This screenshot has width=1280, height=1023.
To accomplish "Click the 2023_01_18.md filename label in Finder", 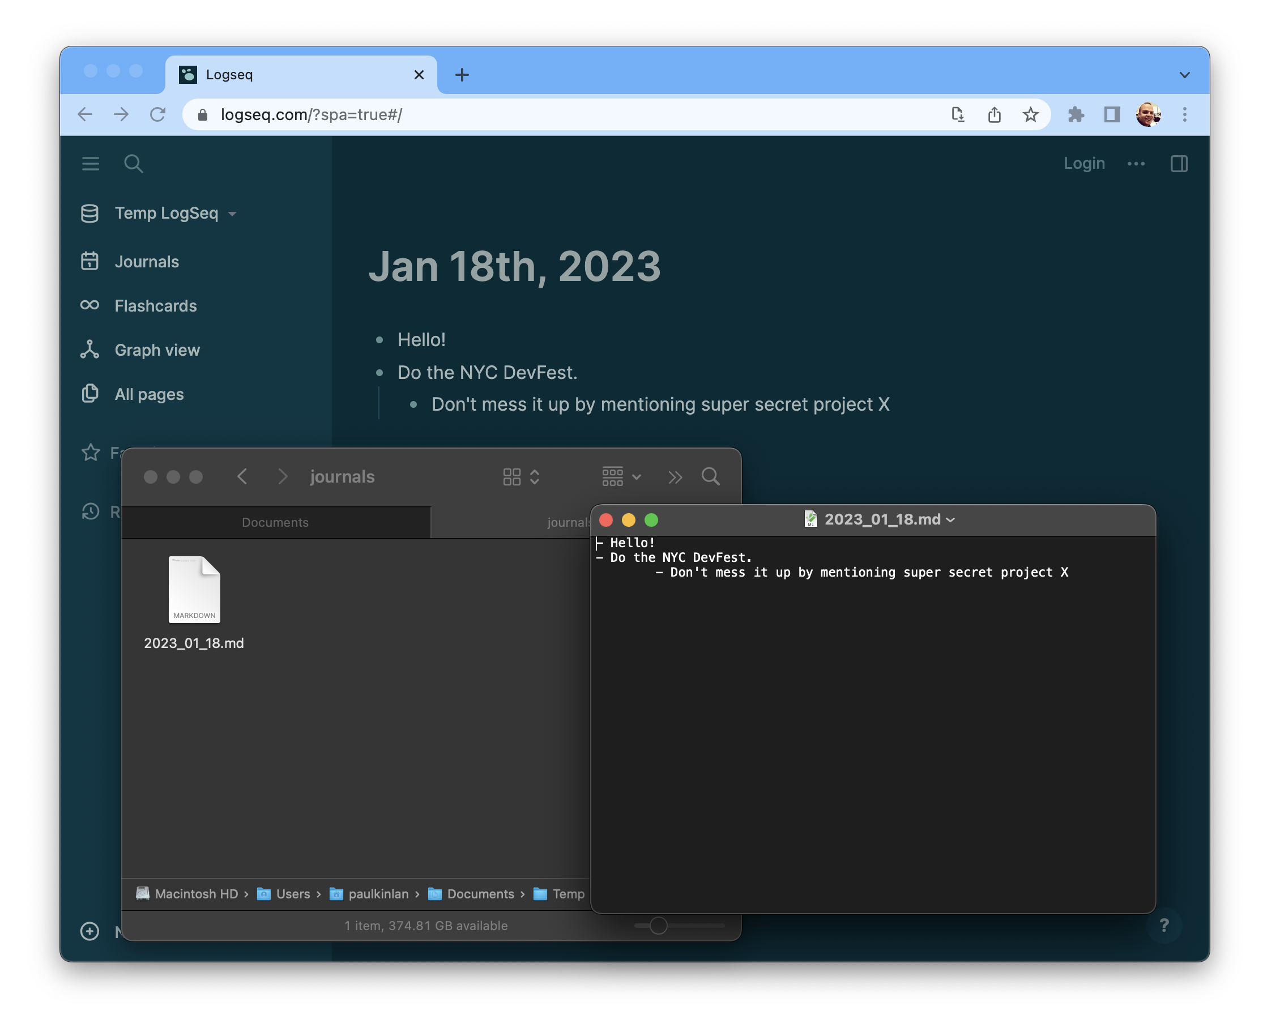I will pos(194,643).
